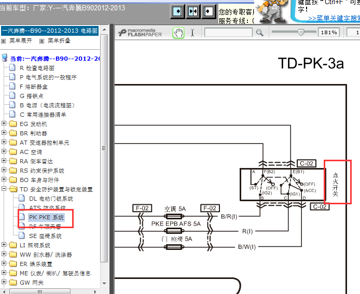Click the 菜单折叠 link

(59, 41)
